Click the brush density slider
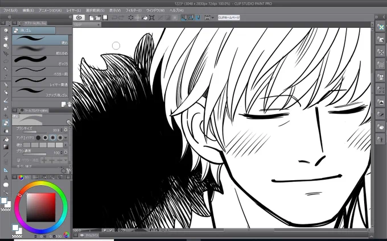387x241 pixels. tap(35, 155)
